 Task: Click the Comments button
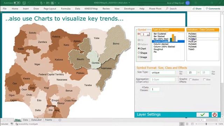(213, 8)
